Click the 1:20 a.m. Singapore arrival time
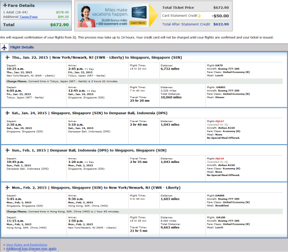 76,162
